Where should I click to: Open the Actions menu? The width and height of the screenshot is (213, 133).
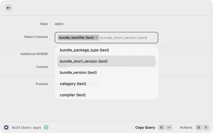tap(186, 127)
